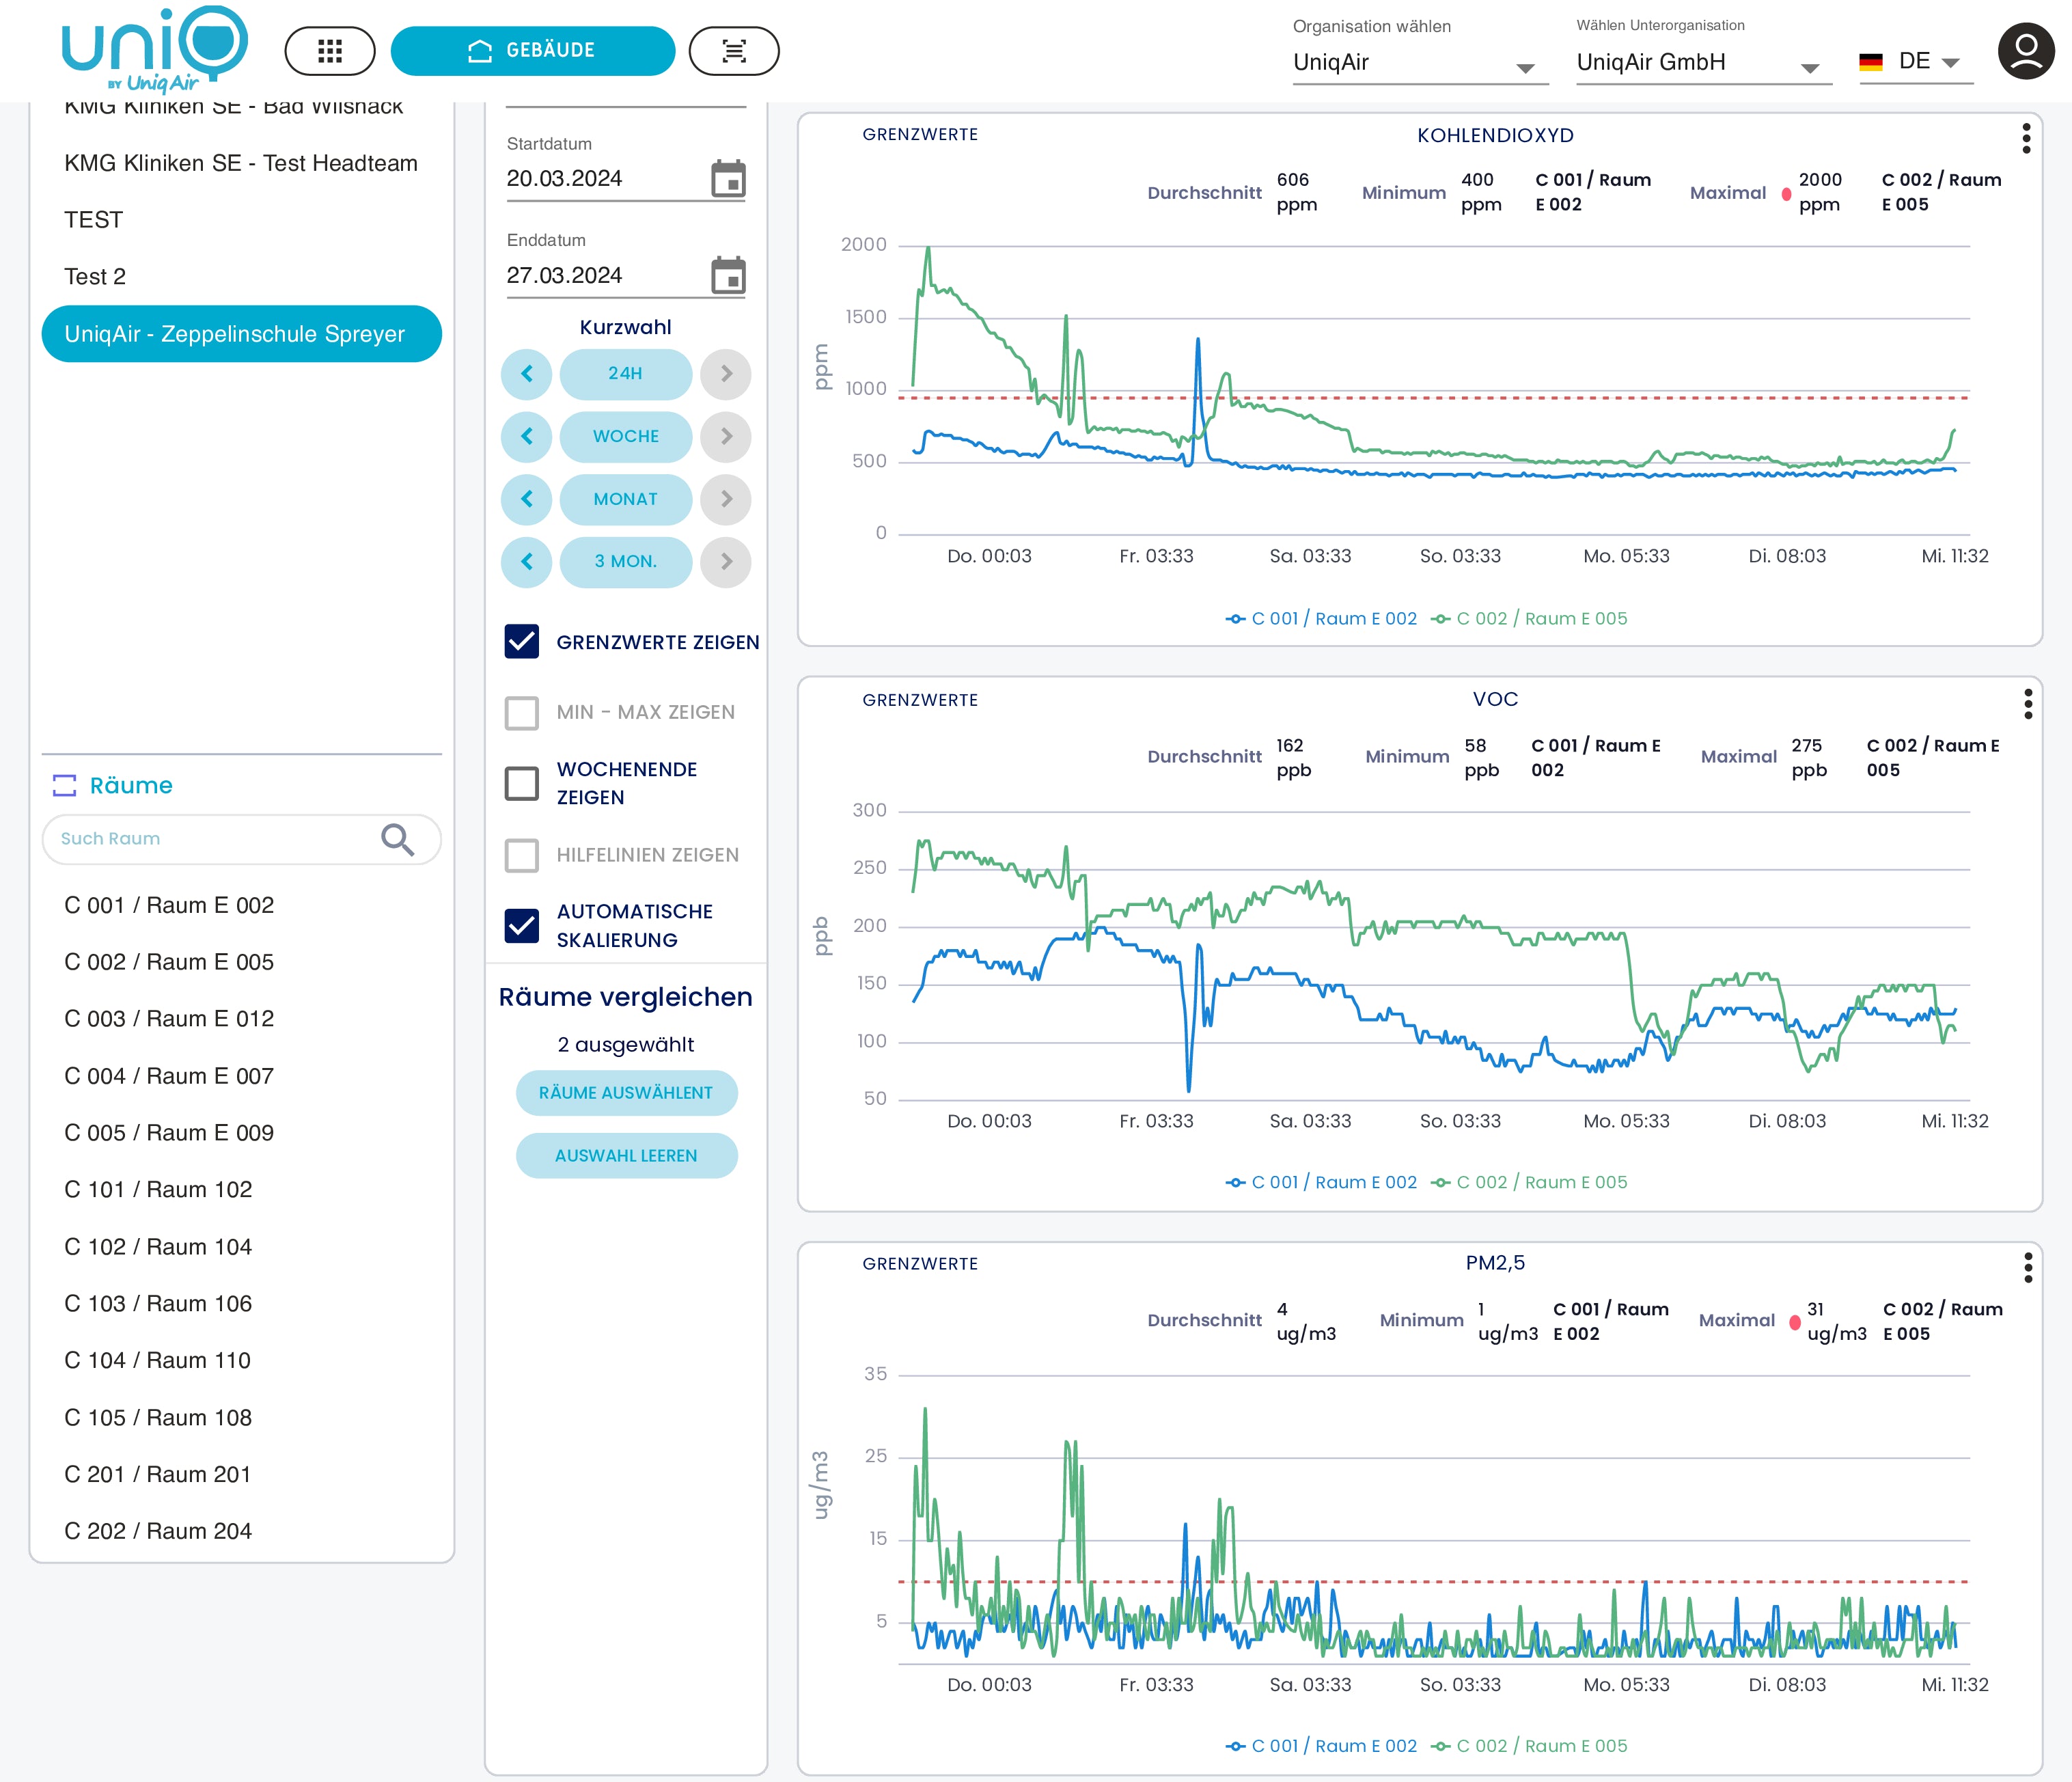The height and width of the screenshot is (1782, 2072).
Task: Click the room search magnifier icon
Action: [397, 839]
